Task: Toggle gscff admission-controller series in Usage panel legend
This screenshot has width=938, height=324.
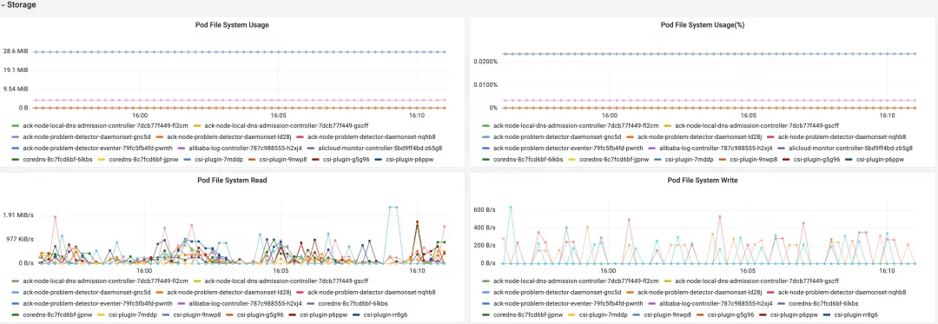Action: point(287,126)
